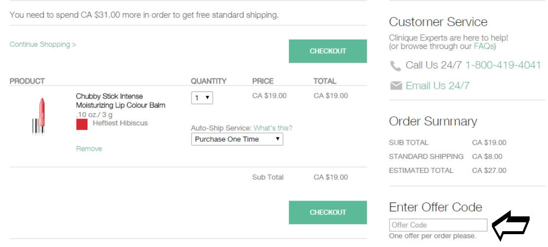Open the quantity dropdown showing 1
Screen dimensions: 548x247
pos(202,98)
